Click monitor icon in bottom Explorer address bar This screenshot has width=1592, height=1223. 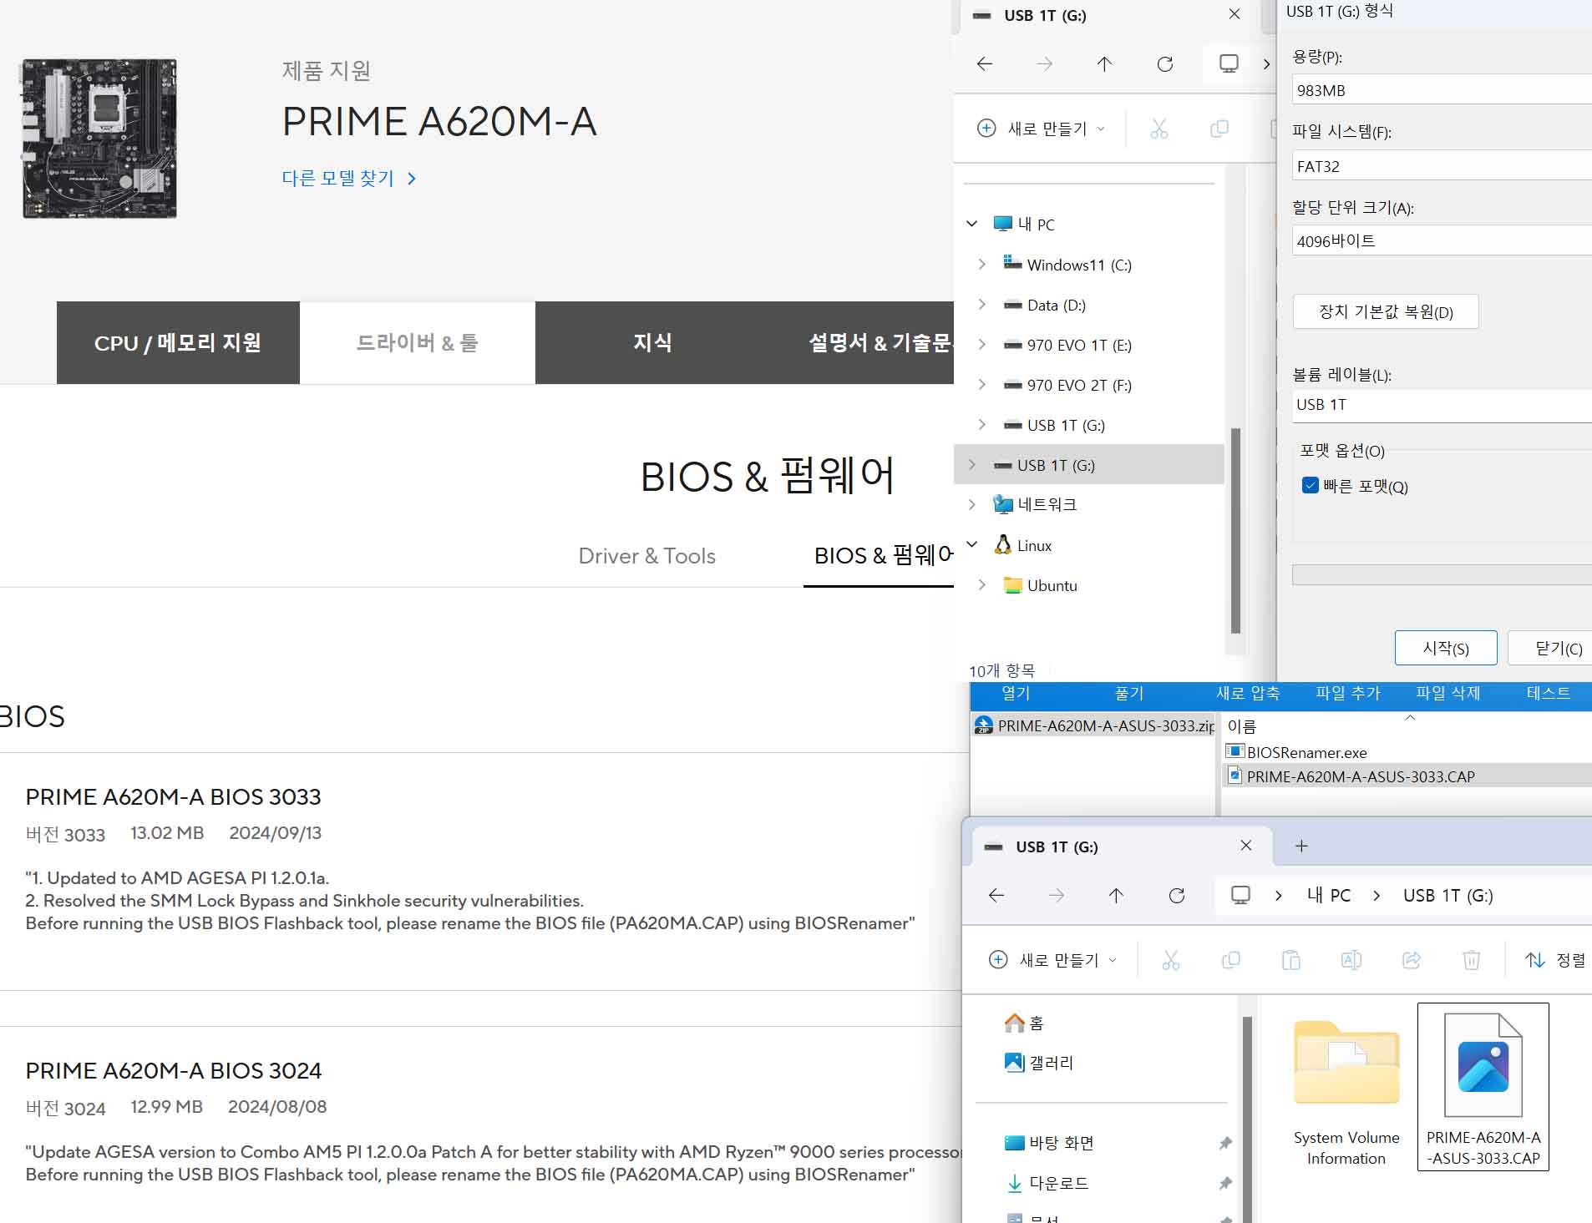1240,895
